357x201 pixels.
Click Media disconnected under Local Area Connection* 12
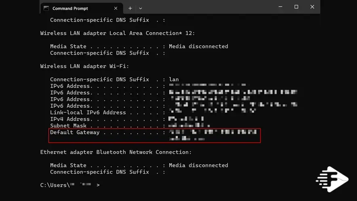pos(198,47)
